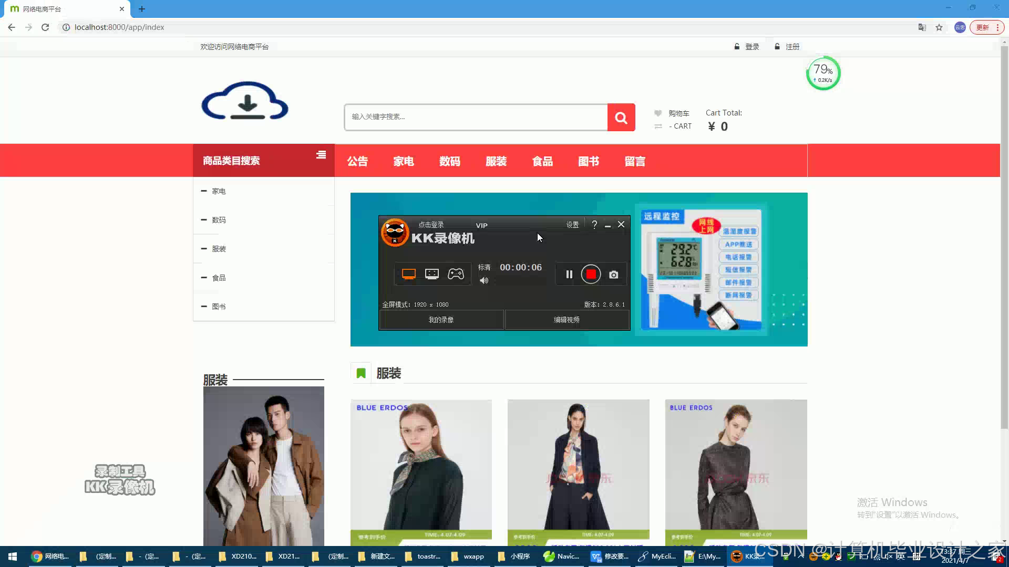
Task: Open the 公告 navigation menu
Action: pos(357,161)
